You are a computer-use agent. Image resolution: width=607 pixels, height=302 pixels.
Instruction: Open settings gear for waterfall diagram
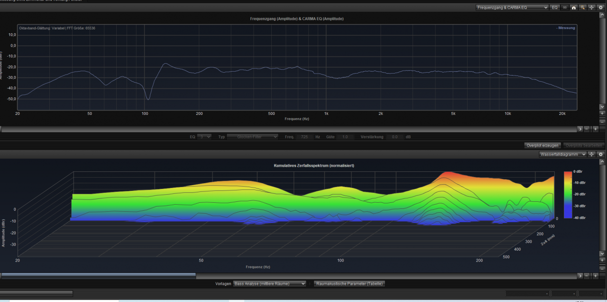600,154
